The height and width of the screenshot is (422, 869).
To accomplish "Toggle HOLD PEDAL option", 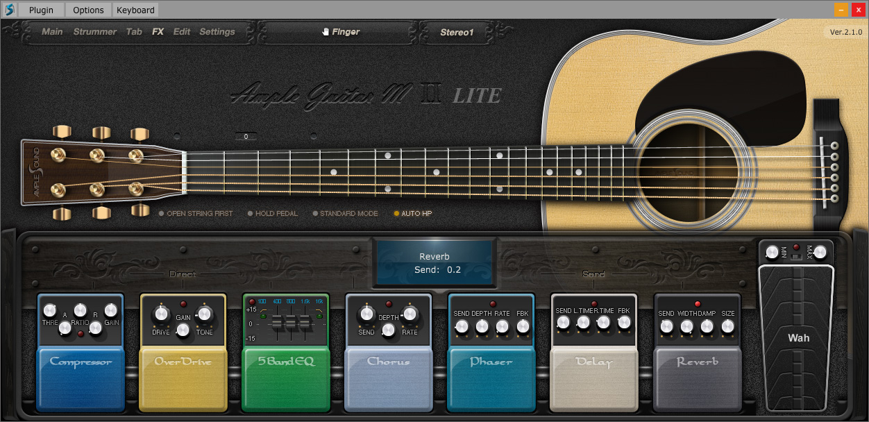I will [x=273, y=214].
